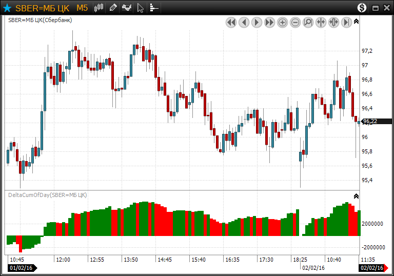The width and height of the screenshot is (394, 276).
Task: Compress the chart horizontally
Action: (321, 23)
